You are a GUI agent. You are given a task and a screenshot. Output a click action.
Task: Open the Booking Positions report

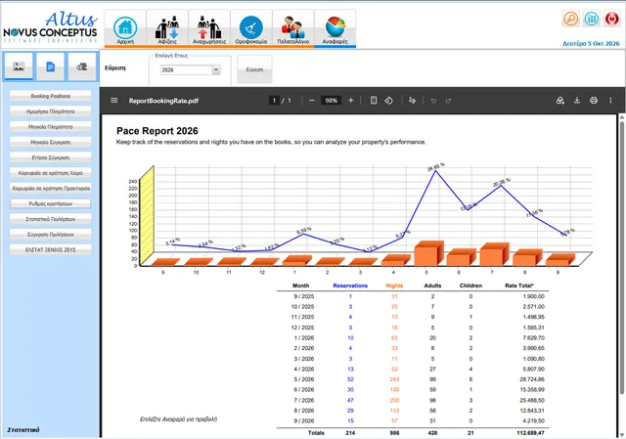(x=51, y=96)
